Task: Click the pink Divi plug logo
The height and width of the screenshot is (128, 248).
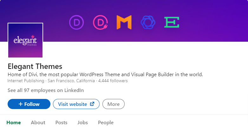Action: point(101,22)
